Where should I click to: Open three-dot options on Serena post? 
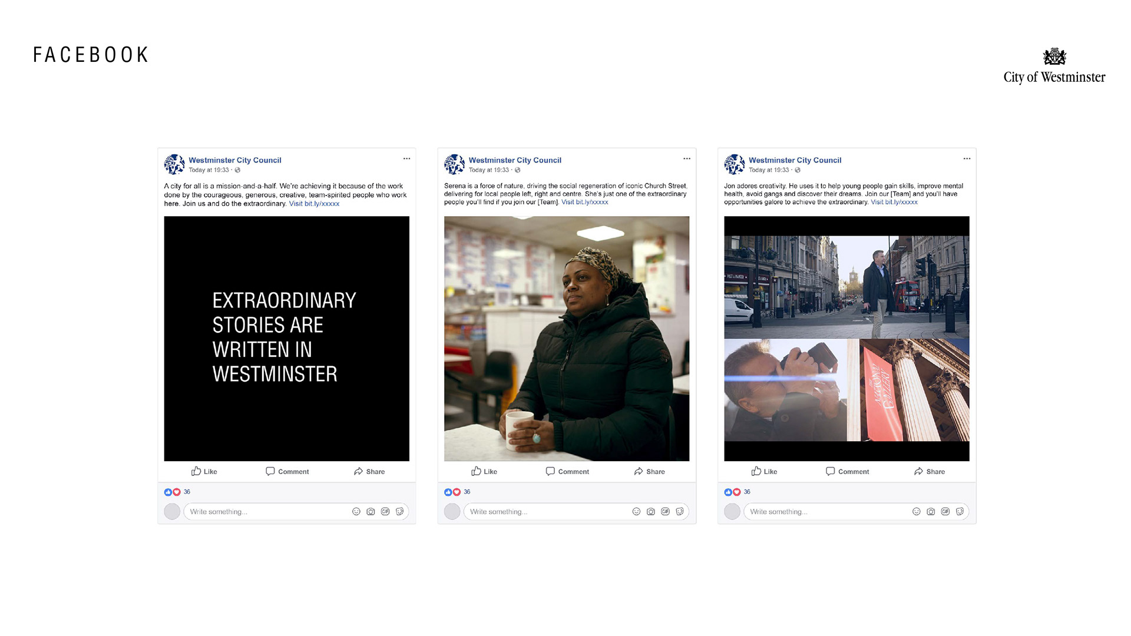click(x=686, y=159)
